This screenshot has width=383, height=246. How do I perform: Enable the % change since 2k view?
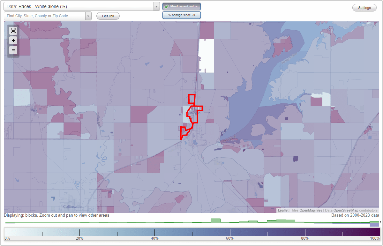[181, 15]
